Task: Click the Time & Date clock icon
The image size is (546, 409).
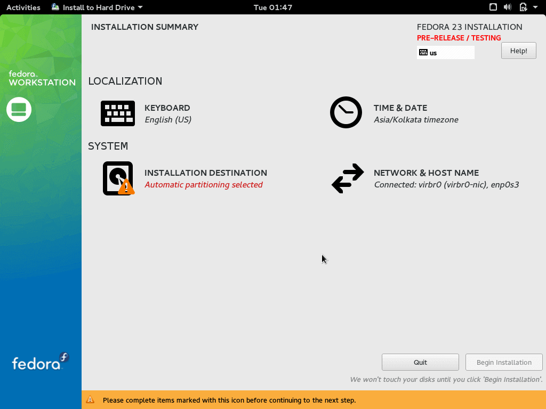Action: (x=346, y=112)
